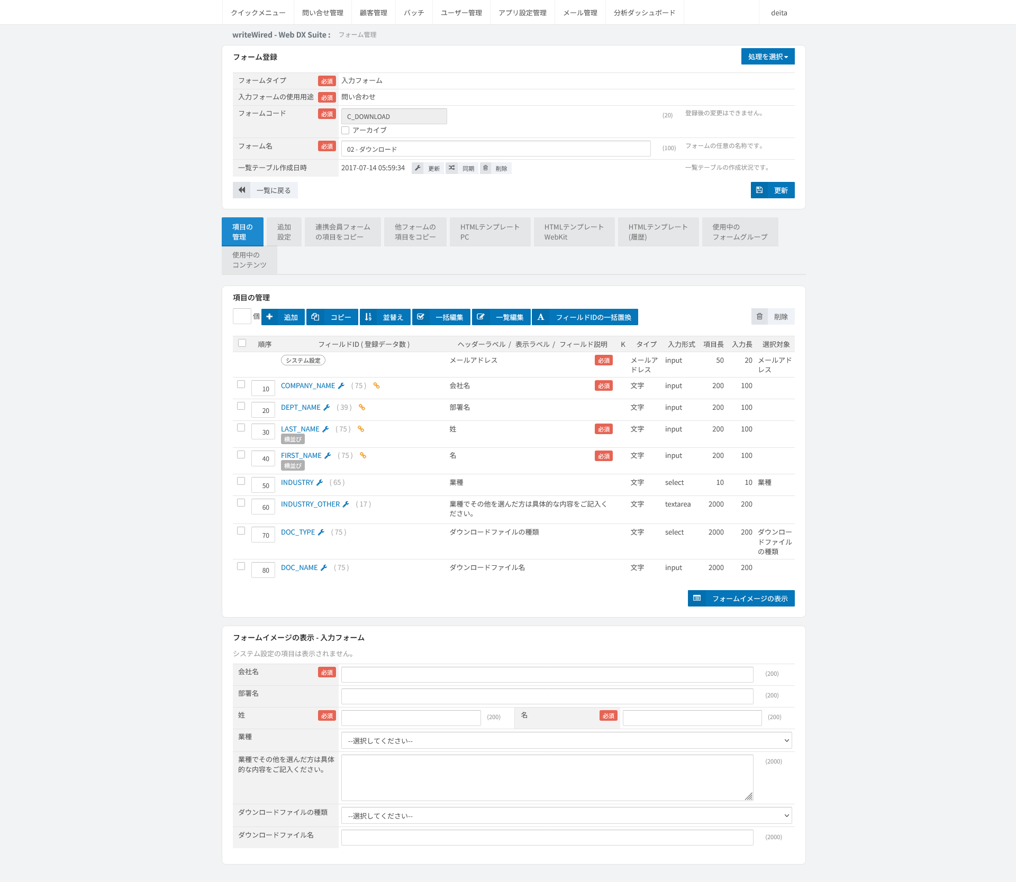
Task: Click the wrench icon next to COMPANY_NAME
Action: click(x=341, y=386)
